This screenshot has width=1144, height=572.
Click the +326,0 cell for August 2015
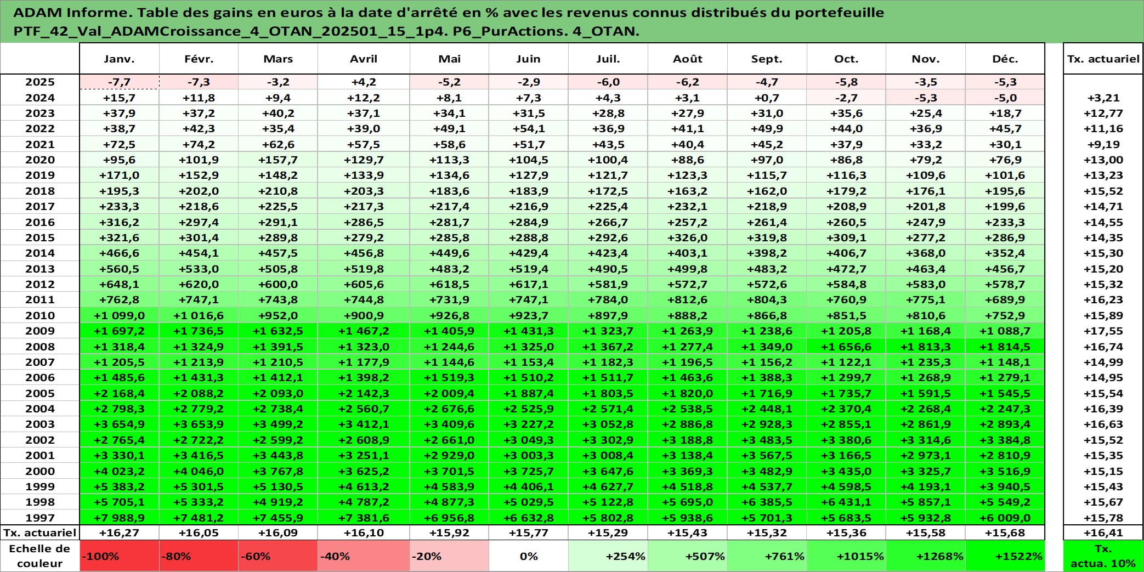688,237
